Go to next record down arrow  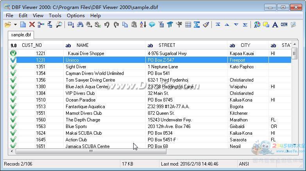tap(236, 25)
